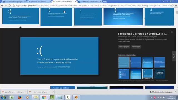
Task: Open the green Camtasia taskbar icon
Action: click(52, 97)
